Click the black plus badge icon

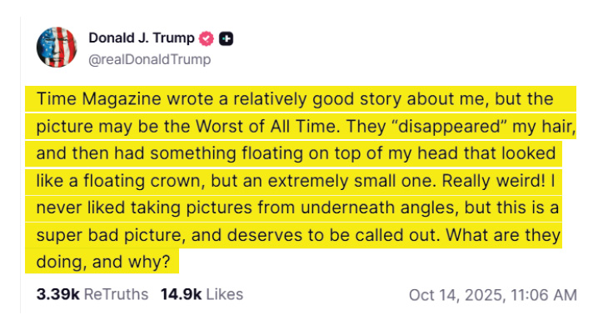point(227,38)
